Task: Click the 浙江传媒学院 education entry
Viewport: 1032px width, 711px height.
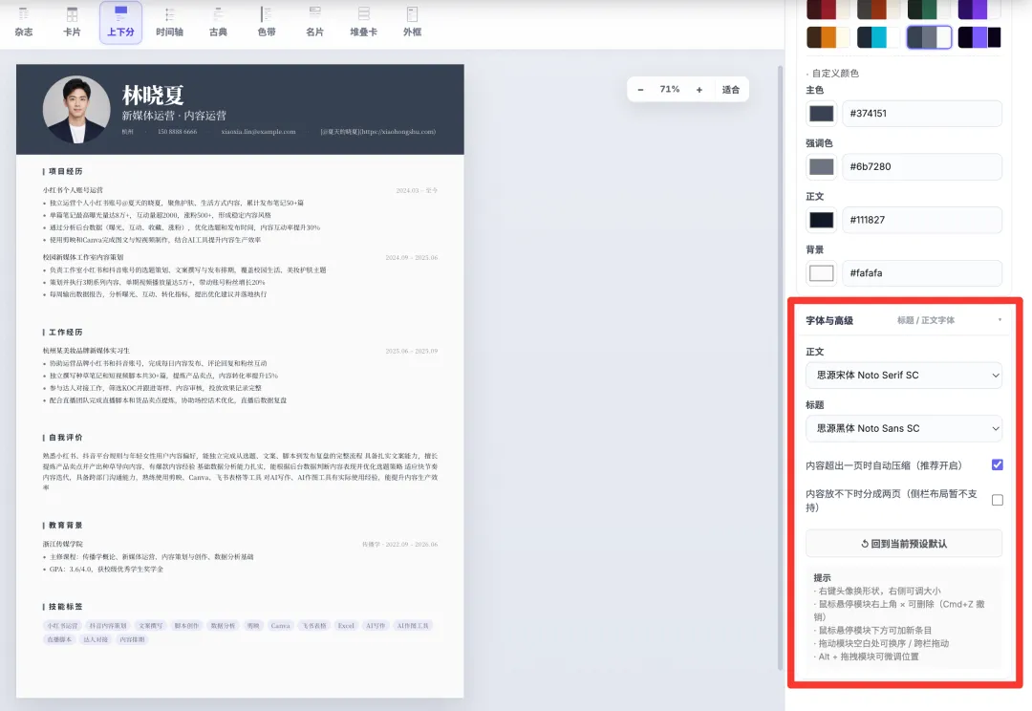Action: 63,545
